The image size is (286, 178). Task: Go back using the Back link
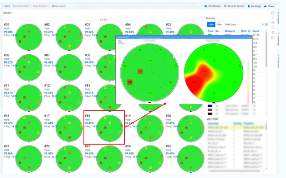pos(7,6)
